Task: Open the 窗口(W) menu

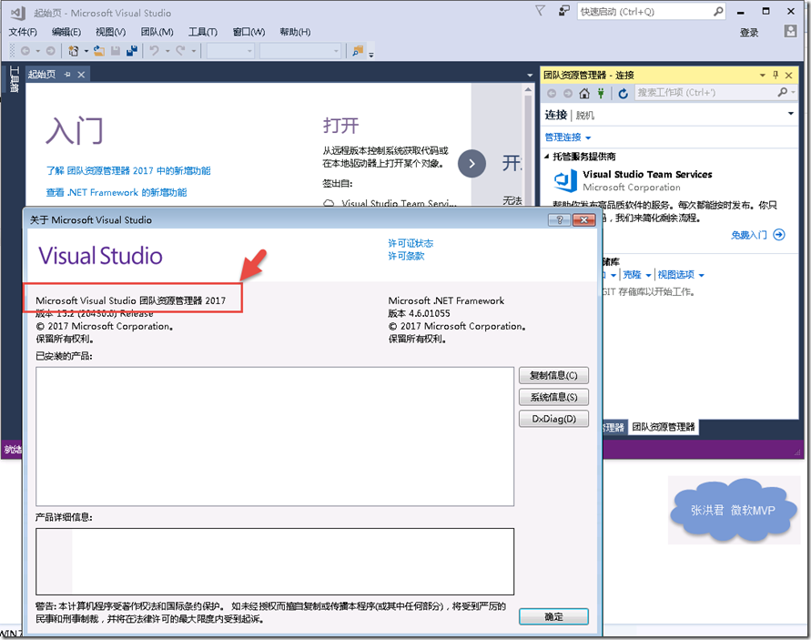Action: (x=248, y=32)
